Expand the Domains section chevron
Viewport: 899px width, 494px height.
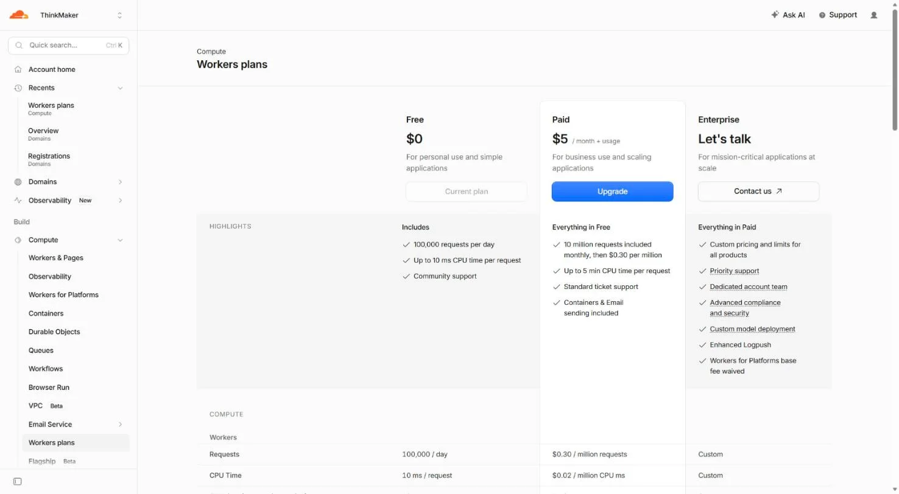tap(120, 182)
